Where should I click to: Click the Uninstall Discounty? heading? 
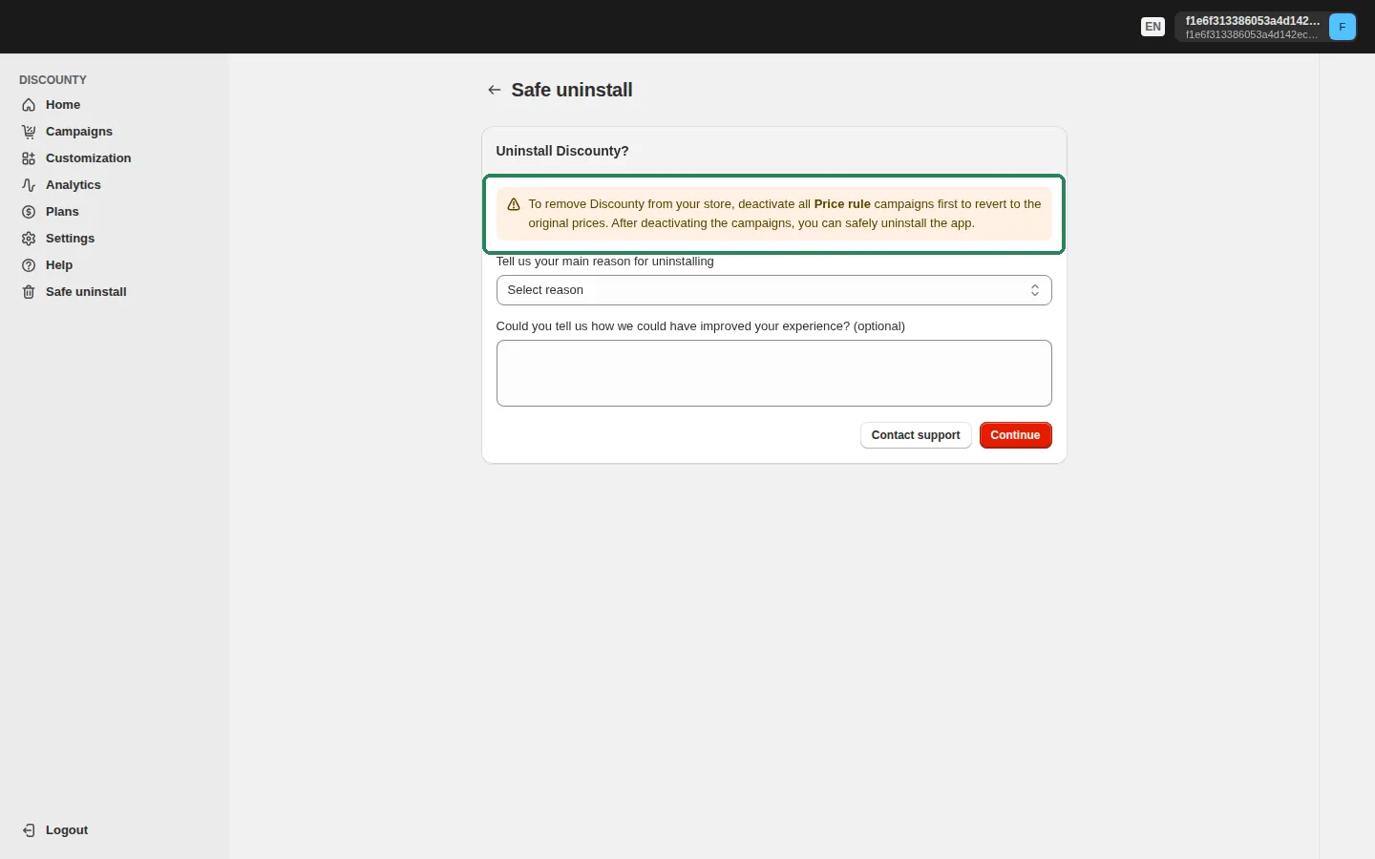click(562, 151)
